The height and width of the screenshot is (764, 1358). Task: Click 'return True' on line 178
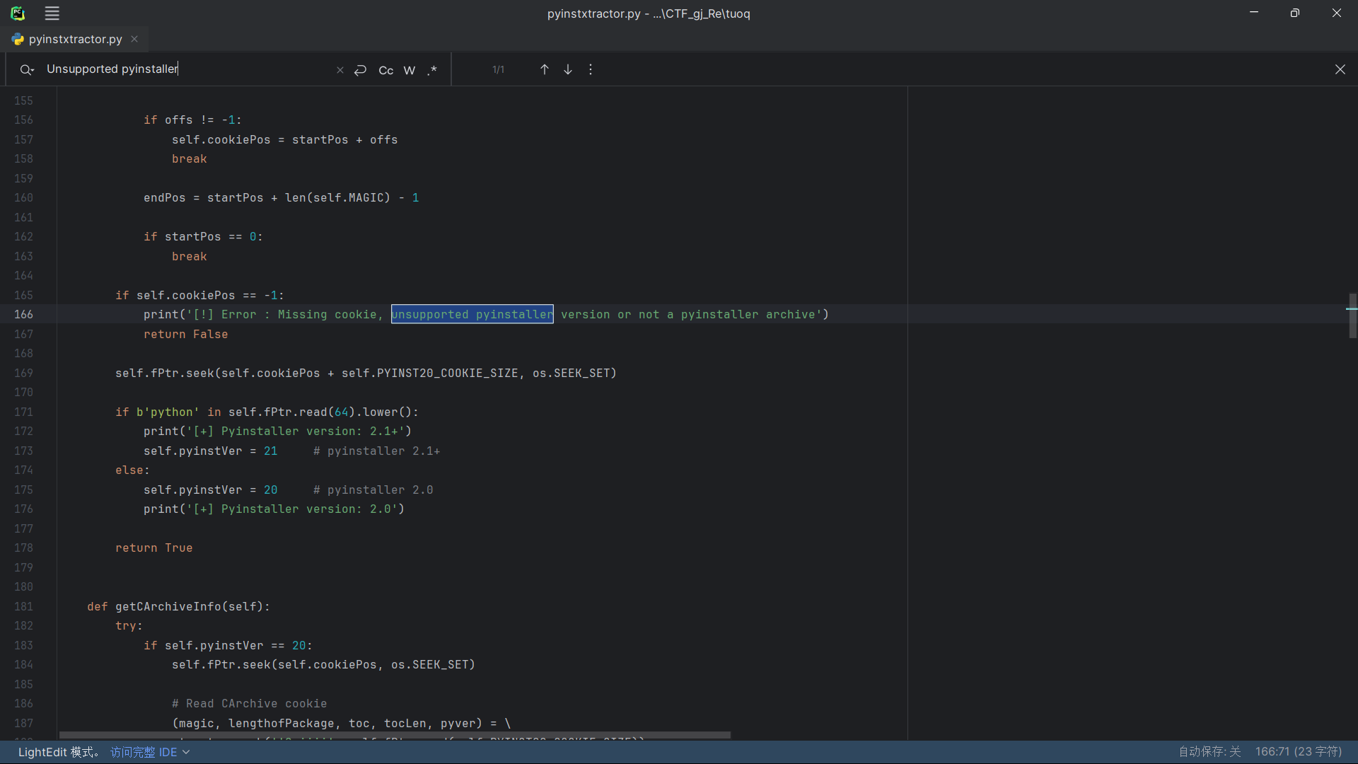tap(154, 548)
